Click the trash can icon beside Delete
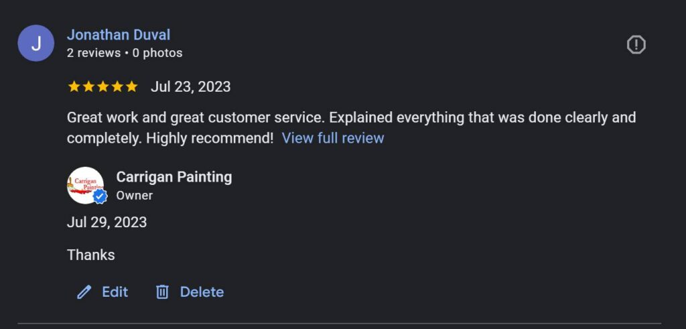 point(162,292)
